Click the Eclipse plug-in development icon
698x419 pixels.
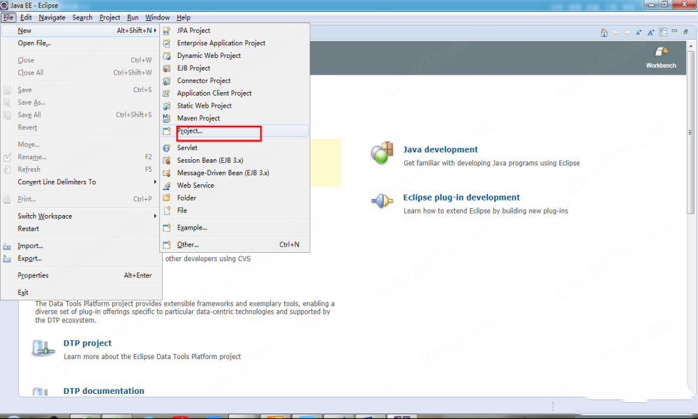(x=382, y=202)
